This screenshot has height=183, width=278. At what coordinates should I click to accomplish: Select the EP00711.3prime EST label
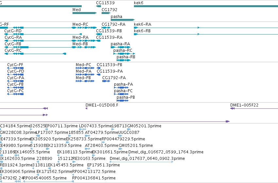(61, 126)
